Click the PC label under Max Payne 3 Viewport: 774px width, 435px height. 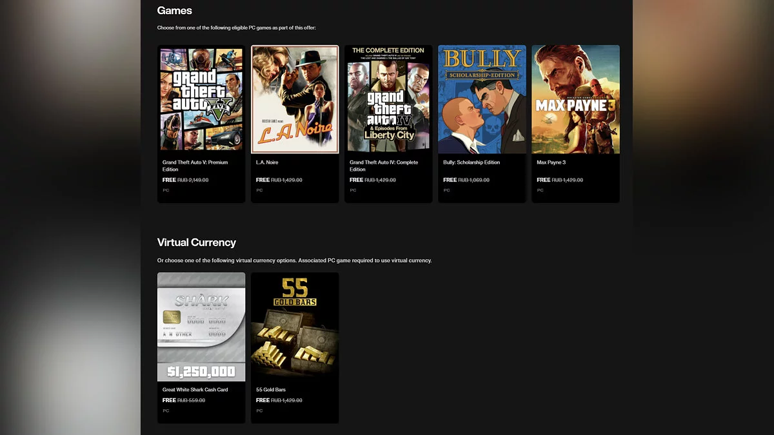(x=540, y=190)
